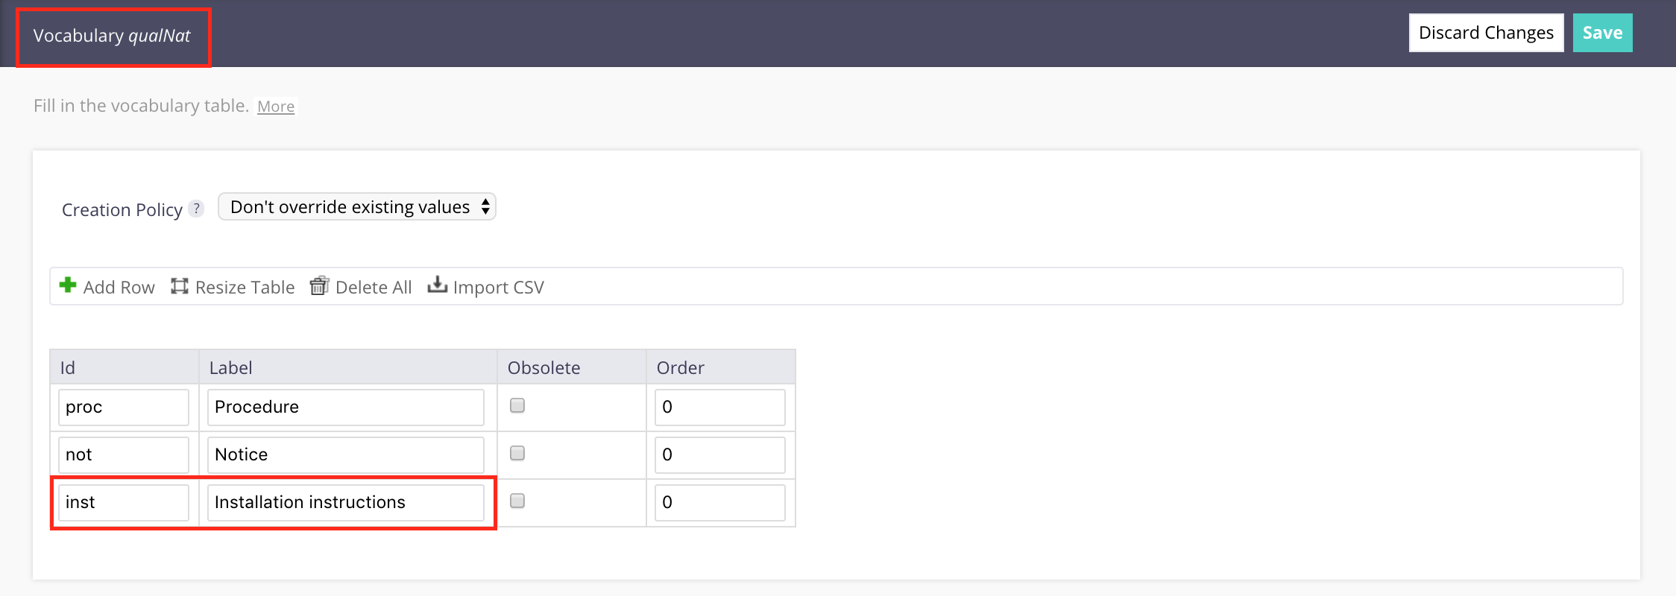The image size is (1676, 596).
Task: Click the Order column header
Action: click(721, 367)
